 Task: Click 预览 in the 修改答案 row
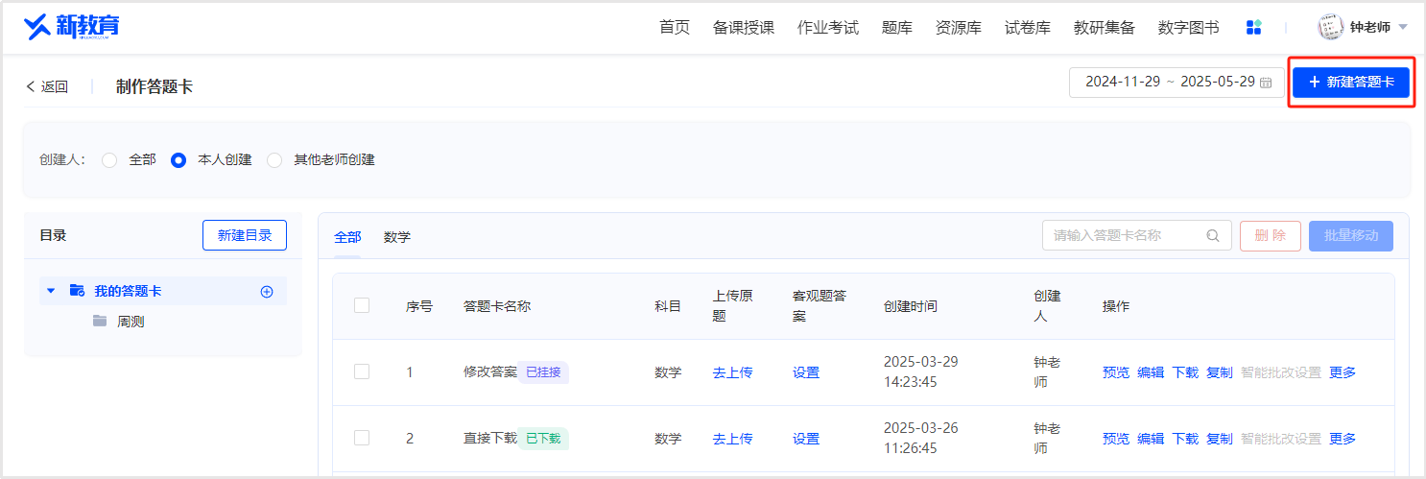1116,372
